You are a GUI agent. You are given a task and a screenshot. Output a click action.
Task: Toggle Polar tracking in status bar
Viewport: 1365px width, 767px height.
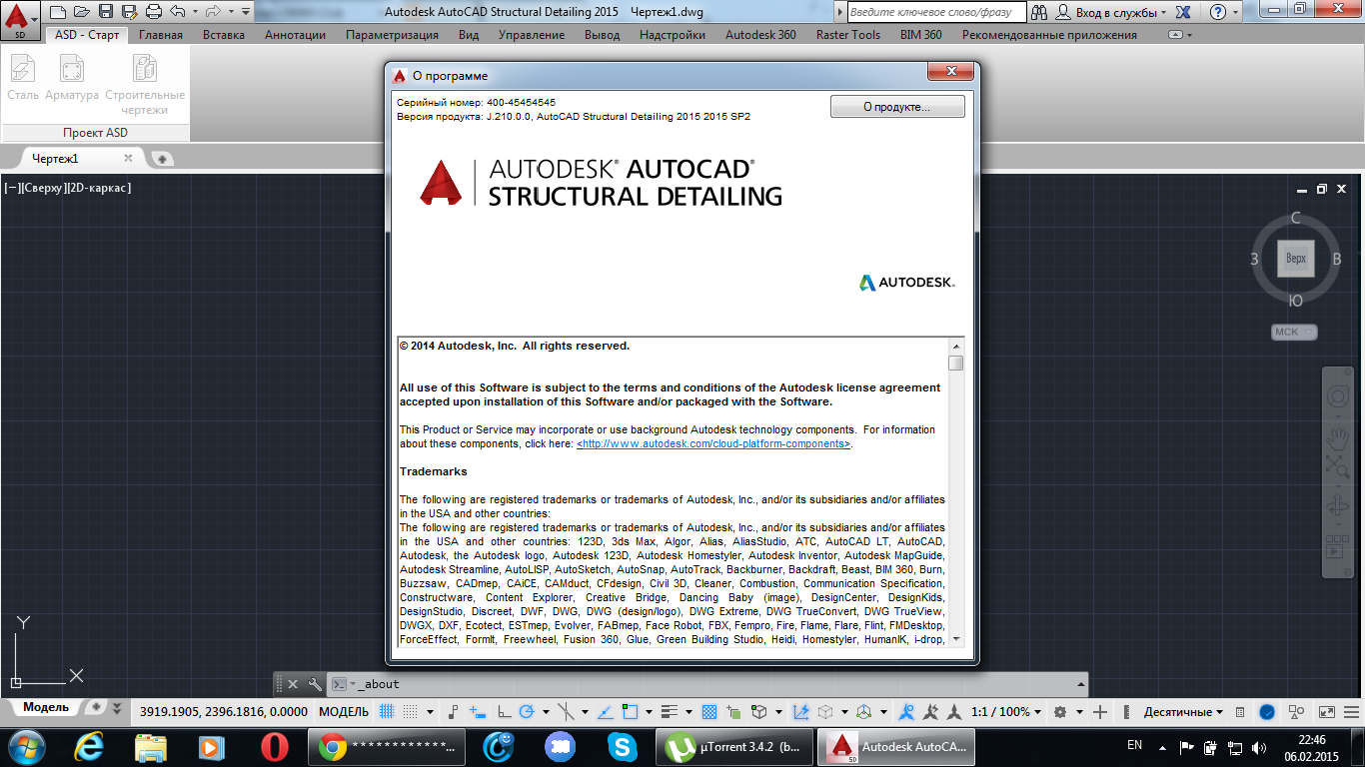click(x=527, y=712)
